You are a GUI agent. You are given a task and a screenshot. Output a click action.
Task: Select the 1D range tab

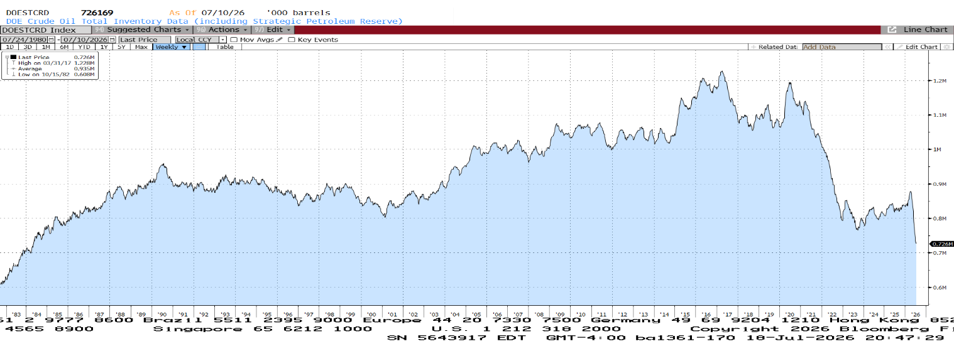pyautogui.click(x=9, y=47)
